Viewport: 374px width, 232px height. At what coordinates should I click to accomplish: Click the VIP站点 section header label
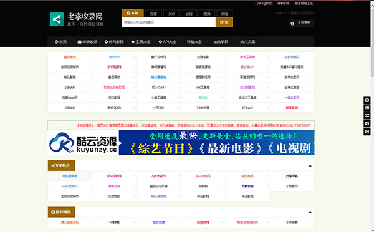pos(61,165)
